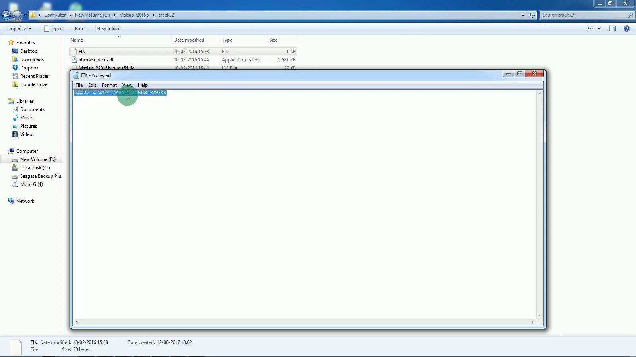Open the Organize dropdown menu
The width and height of the screenshot is (636, 357).
[x=19, y=29]
